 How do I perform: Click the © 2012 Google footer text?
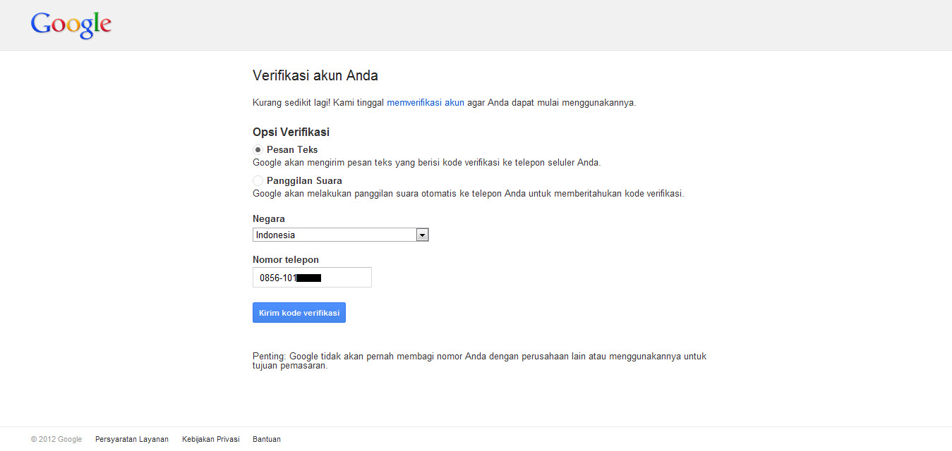click(56, 438)
